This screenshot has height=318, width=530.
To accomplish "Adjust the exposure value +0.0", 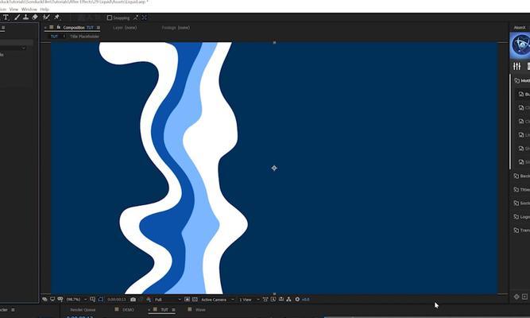I will click(x=305, y=300).
